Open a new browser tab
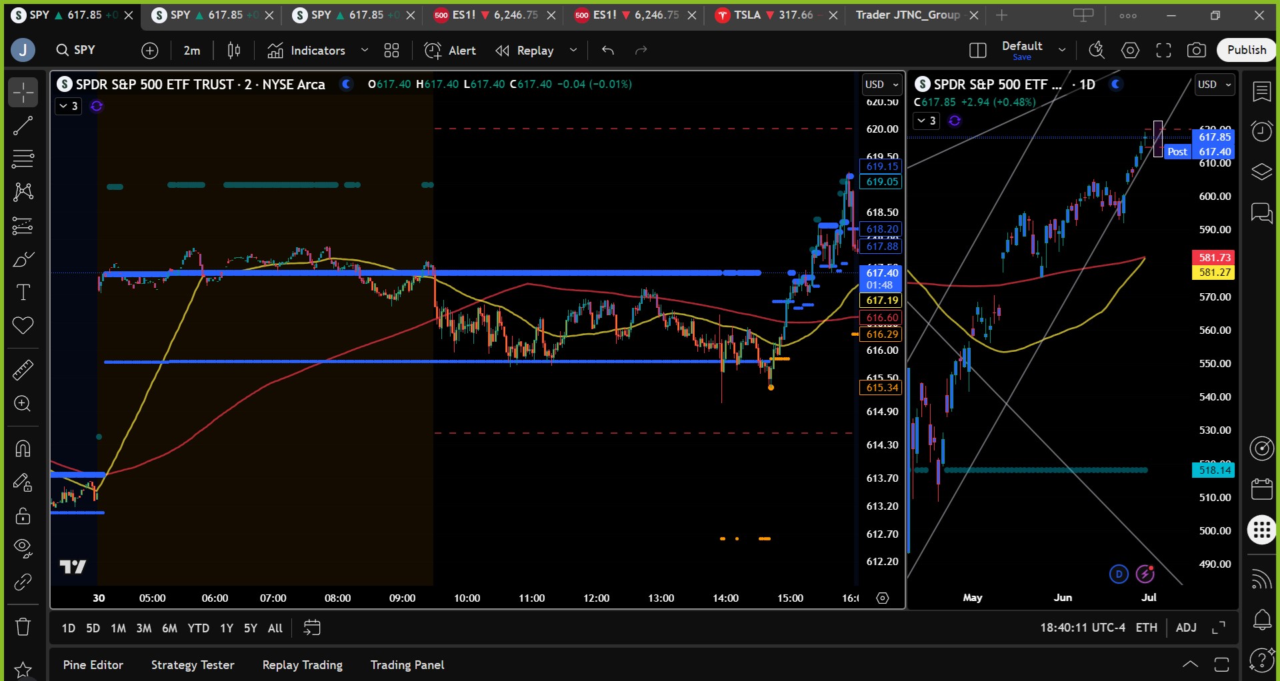Image resolution: width=1280 pixels, height=681 pixels. pos(1001,15)
